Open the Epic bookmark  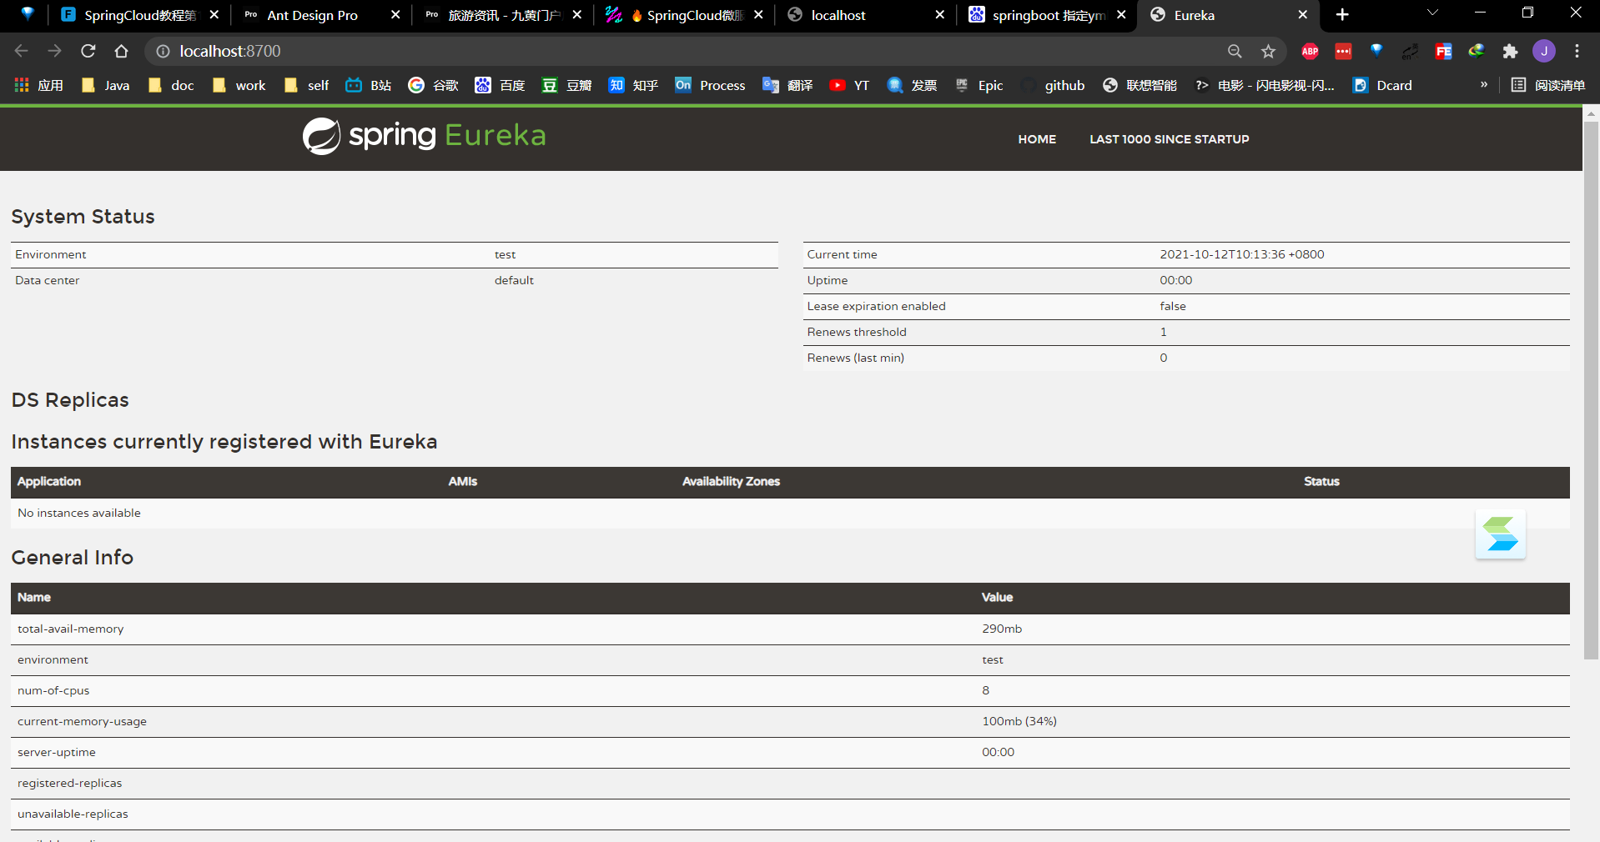point(979,85)
